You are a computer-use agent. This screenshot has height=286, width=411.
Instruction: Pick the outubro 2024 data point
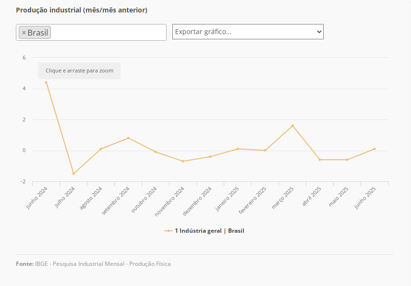click(x=156, y=152)
